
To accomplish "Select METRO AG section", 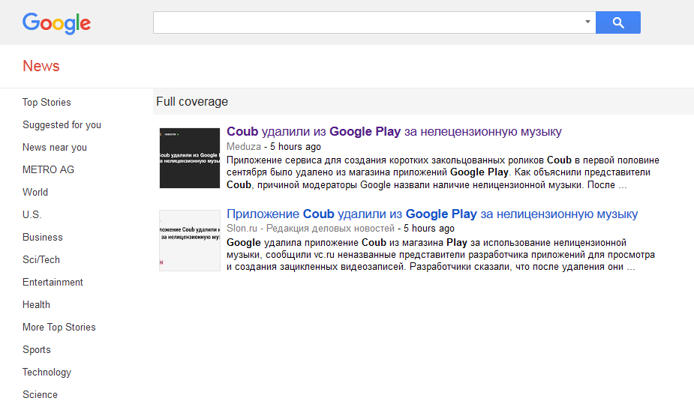I will (x=48, y=170).
